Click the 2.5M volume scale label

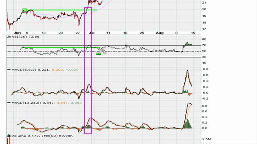tap(206, 139)
